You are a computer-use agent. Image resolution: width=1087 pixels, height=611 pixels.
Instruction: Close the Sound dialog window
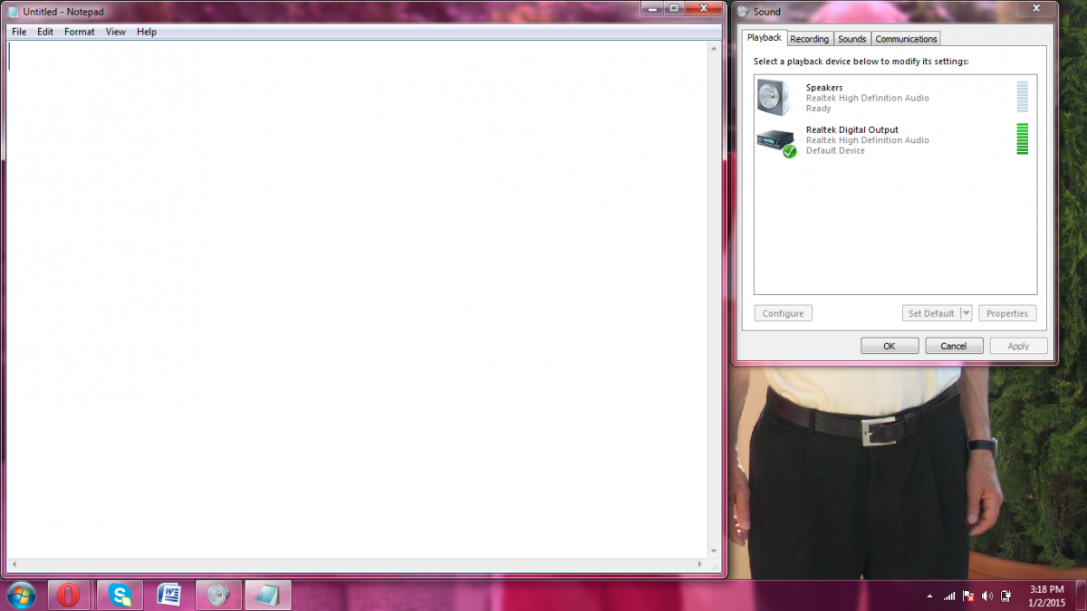pyautogui.click(x=1034, y=9)
